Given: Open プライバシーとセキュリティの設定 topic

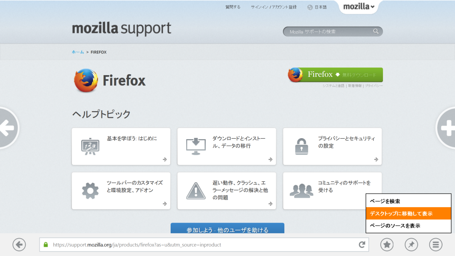Looking at the screenshot, I should pos(332,147).
